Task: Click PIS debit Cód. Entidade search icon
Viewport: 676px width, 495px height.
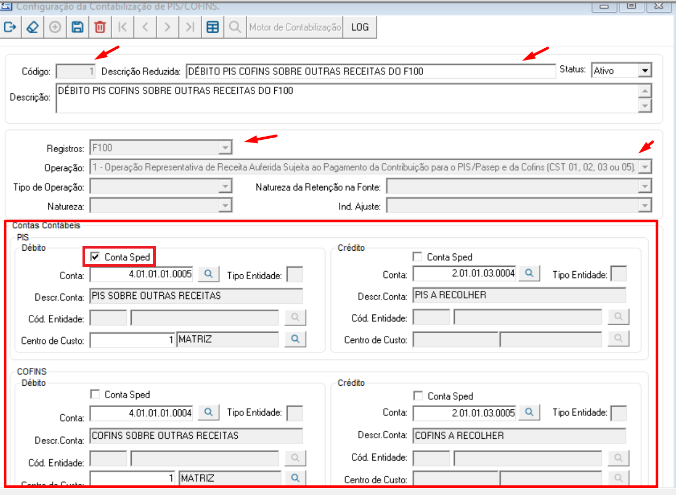Action: (x=295, y=318)
